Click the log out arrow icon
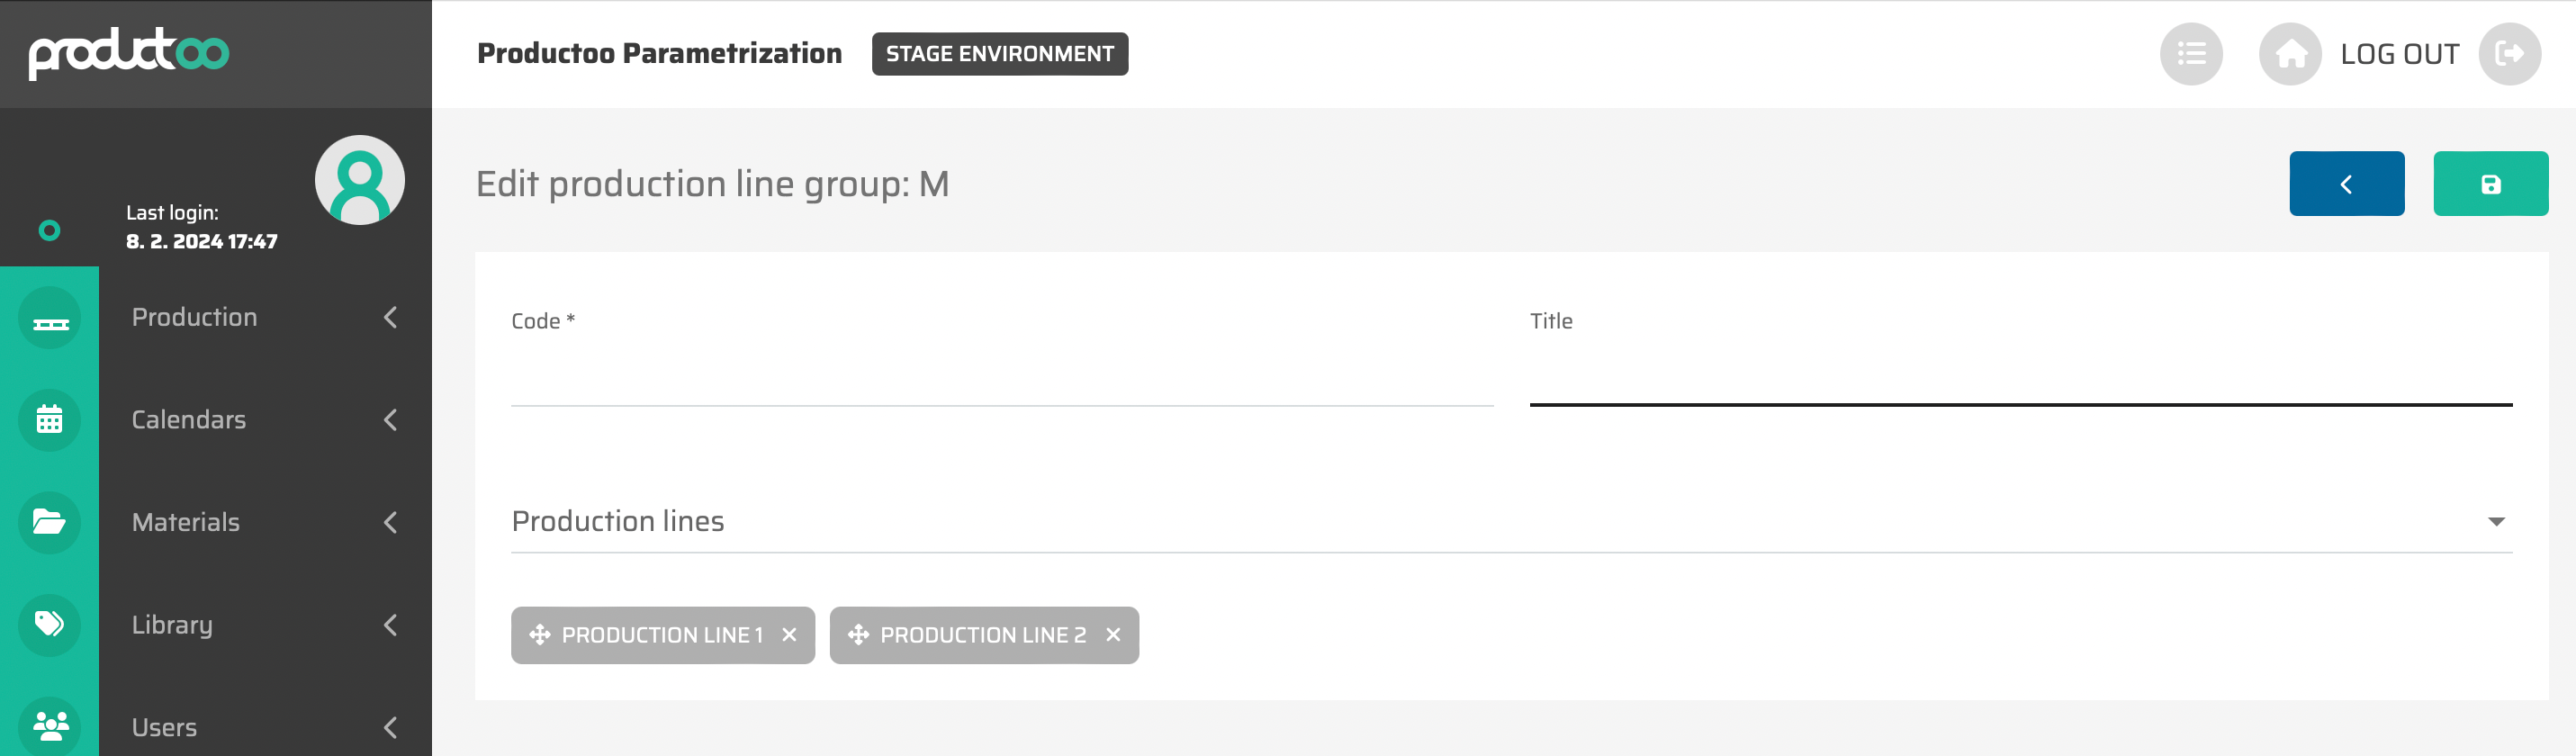The image size is (2576, 756). tap(2509, 54)
